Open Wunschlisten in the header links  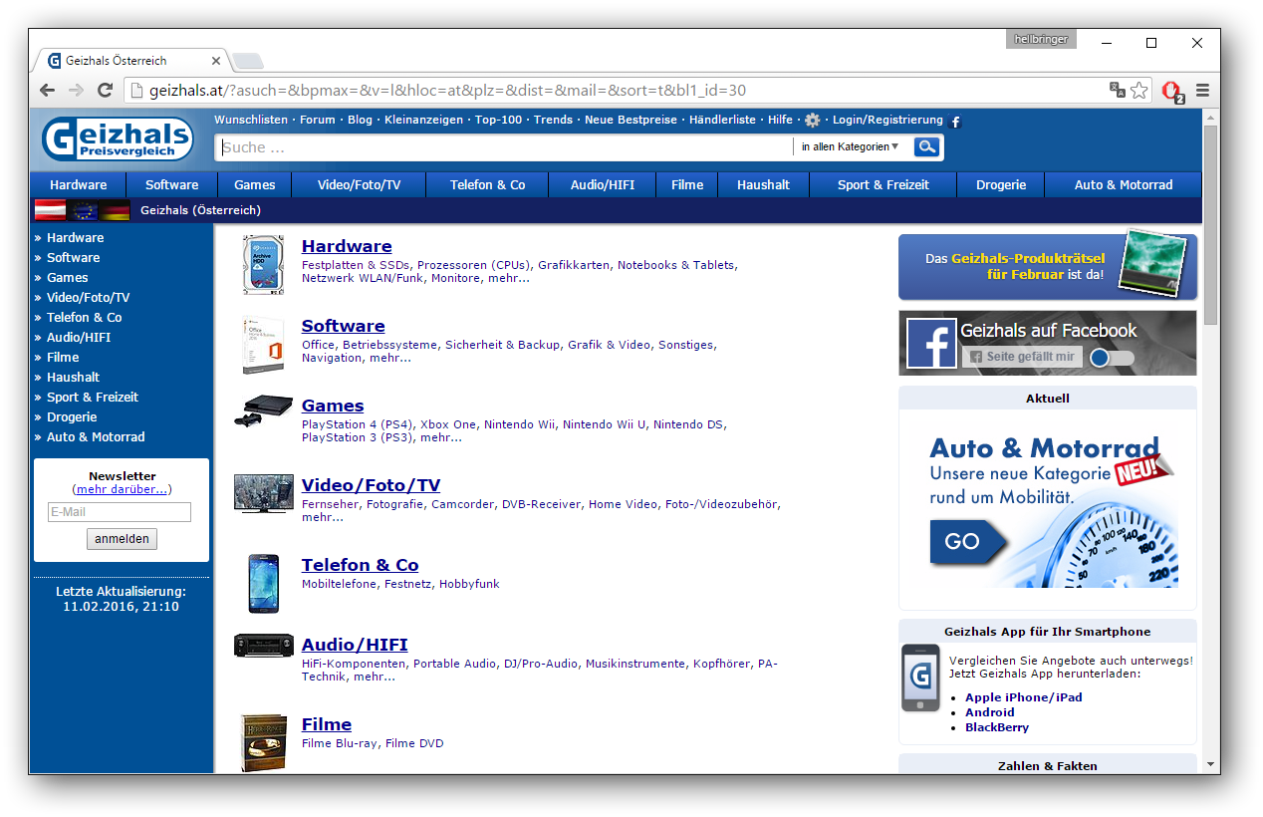click(253, 120)
